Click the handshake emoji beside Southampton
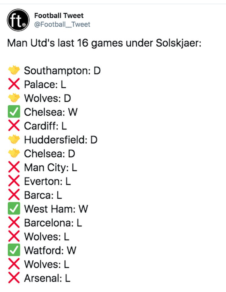Viewport: 226px width, 292px height. point(14,70)
